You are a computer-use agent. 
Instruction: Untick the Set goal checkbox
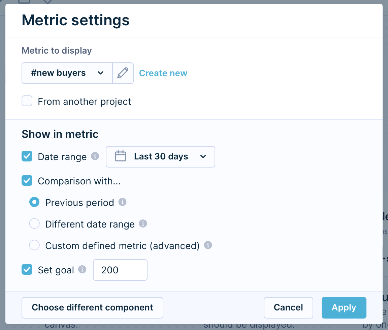27,270
